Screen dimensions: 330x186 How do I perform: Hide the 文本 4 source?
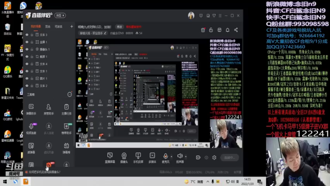pos(27,64)
